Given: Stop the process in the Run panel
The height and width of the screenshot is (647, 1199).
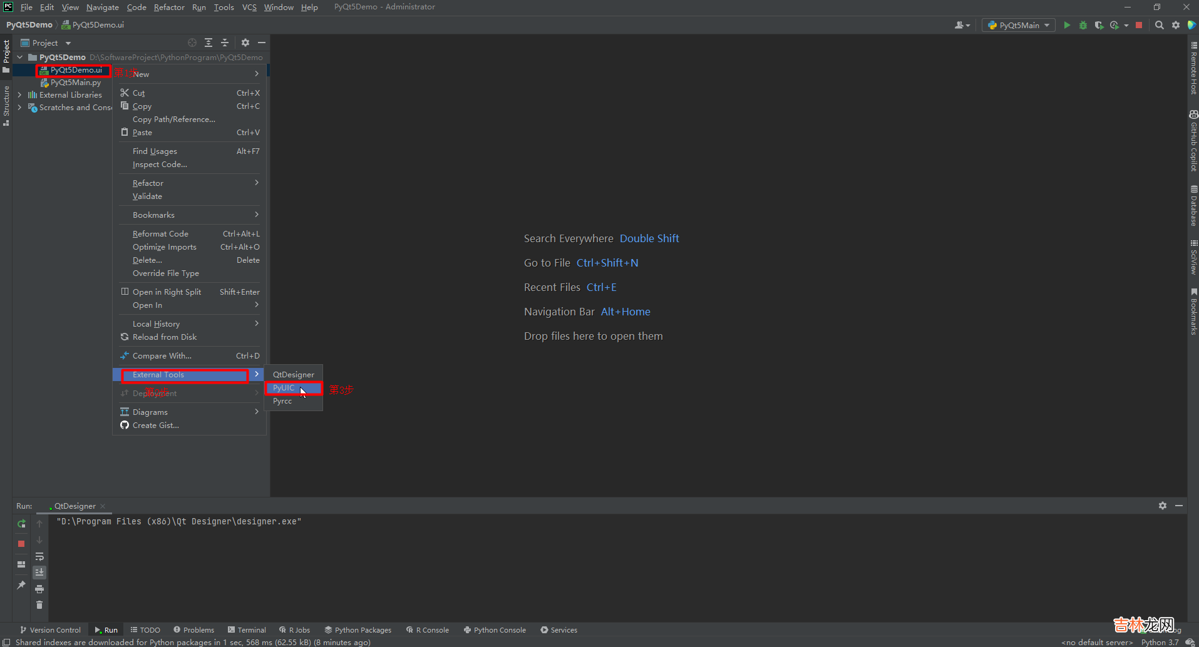Looking at the screenshot, I should [21, 544].
